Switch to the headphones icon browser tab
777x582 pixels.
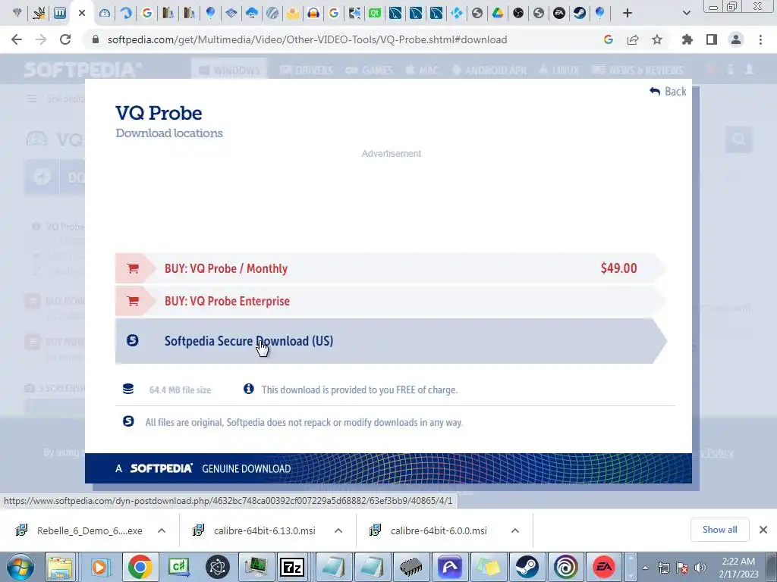click(x=313, y=13)
